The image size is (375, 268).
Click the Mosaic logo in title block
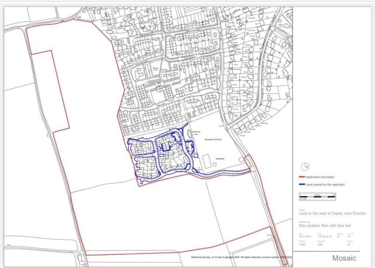coord(344,258)
